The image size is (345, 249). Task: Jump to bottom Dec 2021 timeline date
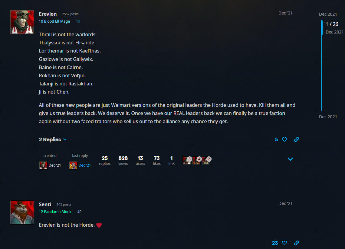(x=328, y=117)
